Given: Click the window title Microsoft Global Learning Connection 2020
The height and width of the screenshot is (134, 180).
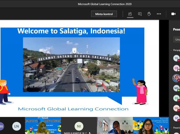Looking at the screenshot, I should click(105, 4).
